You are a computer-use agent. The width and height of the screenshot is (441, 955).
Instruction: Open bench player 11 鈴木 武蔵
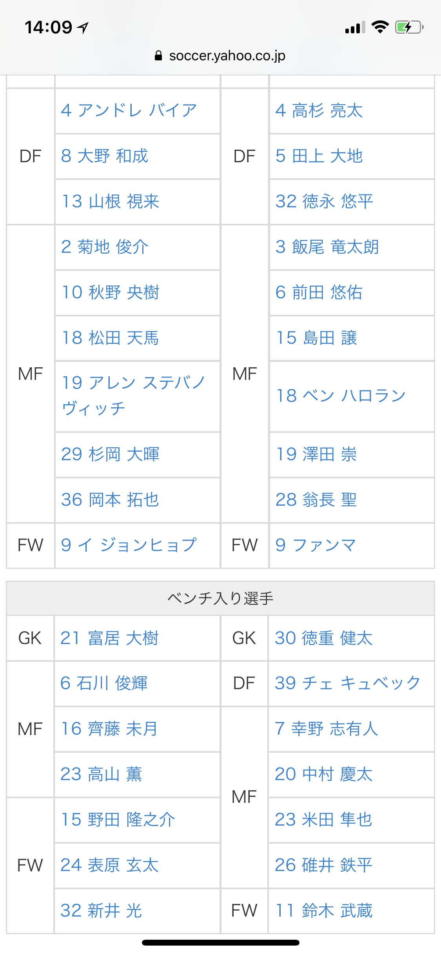tap(324, 910)
